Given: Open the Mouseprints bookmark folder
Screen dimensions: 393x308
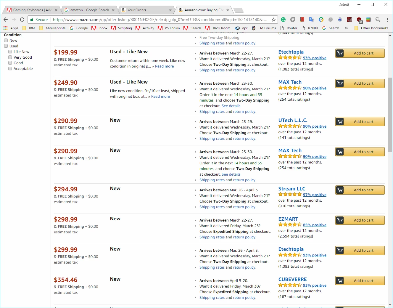Looking at the screenshot, I should click(52, 28).
